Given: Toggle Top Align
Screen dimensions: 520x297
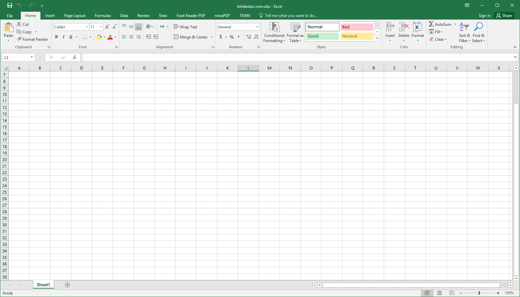Looking at the screenshot, I should [124, 27].
